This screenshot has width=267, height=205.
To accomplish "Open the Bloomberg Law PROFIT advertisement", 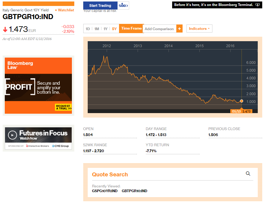I will (x=38, y=86).
